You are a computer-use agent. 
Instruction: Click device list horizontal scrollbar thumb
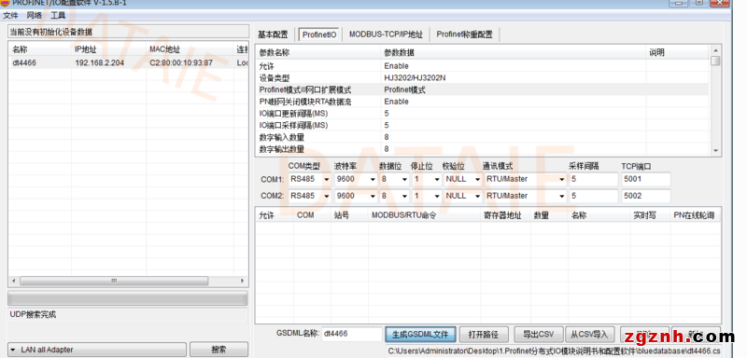tap(114, 281)
